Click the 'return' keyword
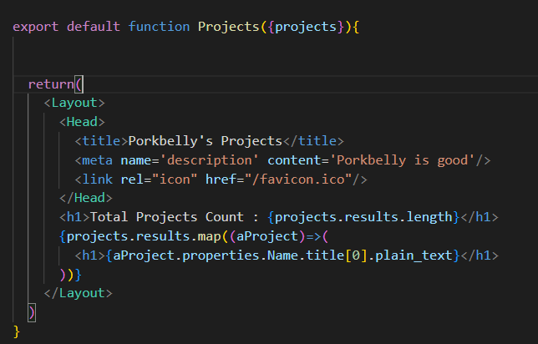The height and width of the screenshot is (344, 538). click(x=51, y=84)
